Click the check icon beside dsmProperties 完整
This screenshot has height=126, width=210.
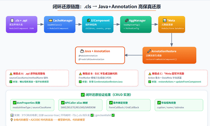coord(15,103)
